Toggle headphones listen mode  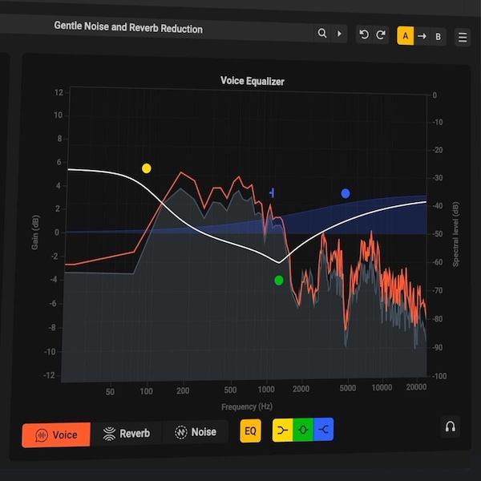[451, 427]
